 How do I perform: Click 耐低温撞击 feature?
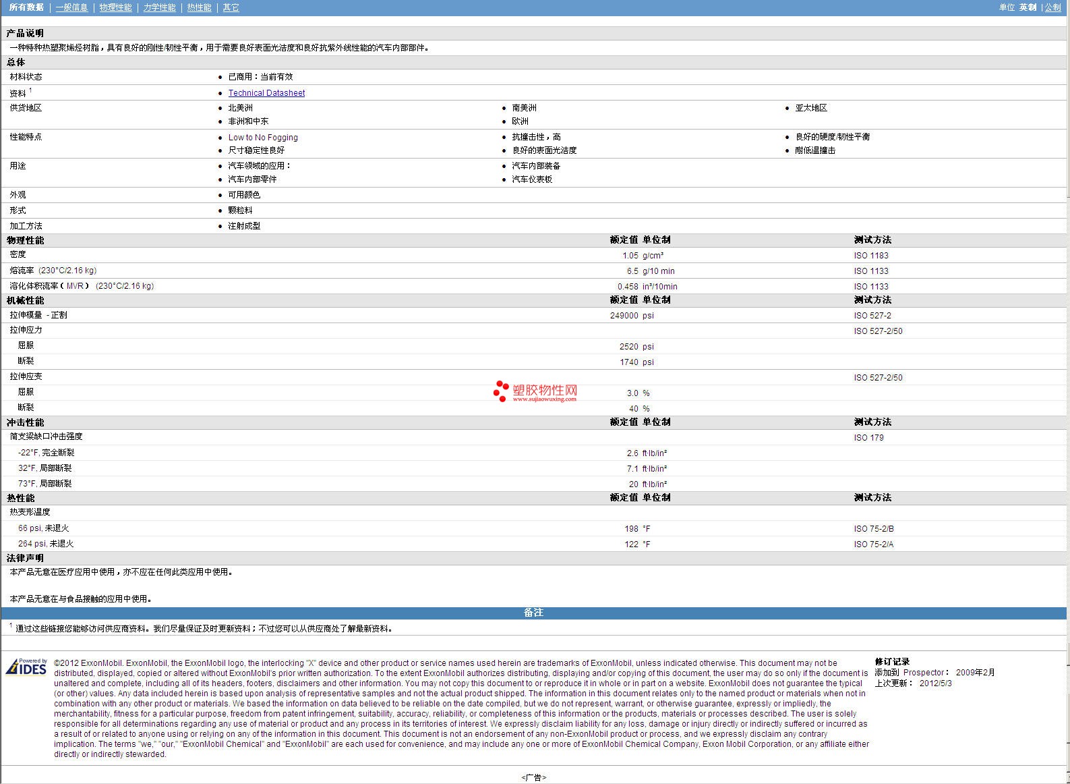coord(815,150)
